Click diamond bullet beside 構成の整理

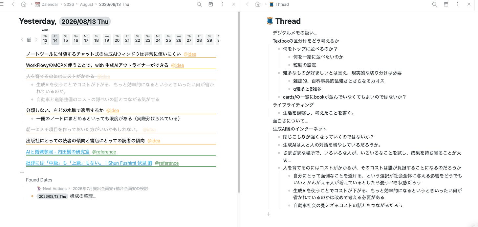coord(32,196)
